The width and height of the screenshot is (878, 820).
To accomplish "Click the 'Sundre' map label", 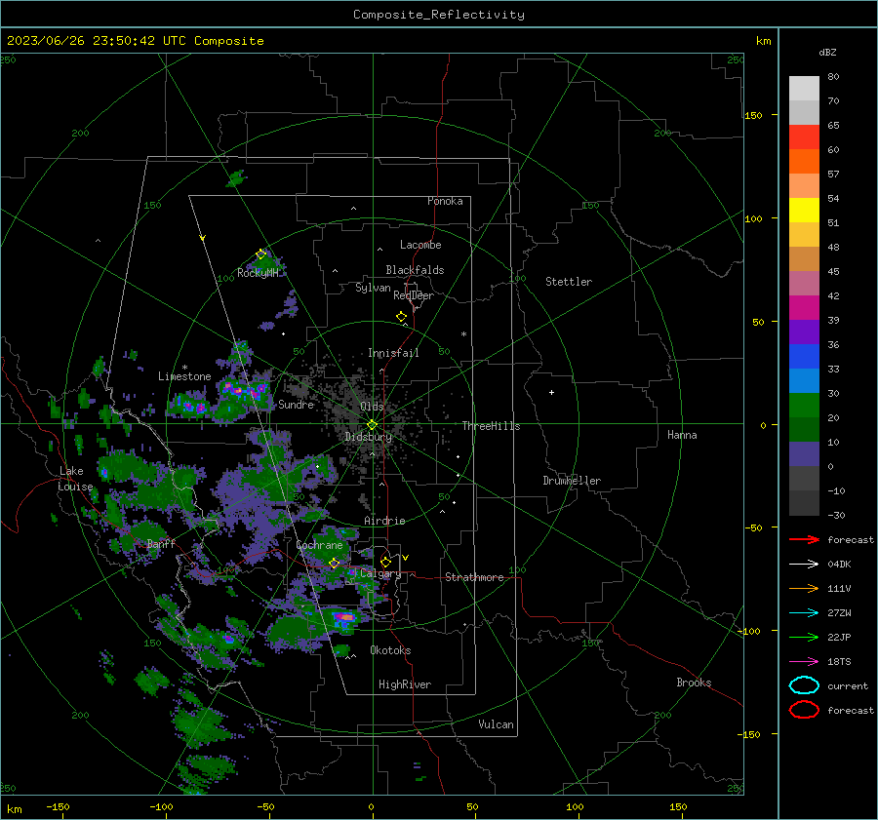I will (296, 404).
